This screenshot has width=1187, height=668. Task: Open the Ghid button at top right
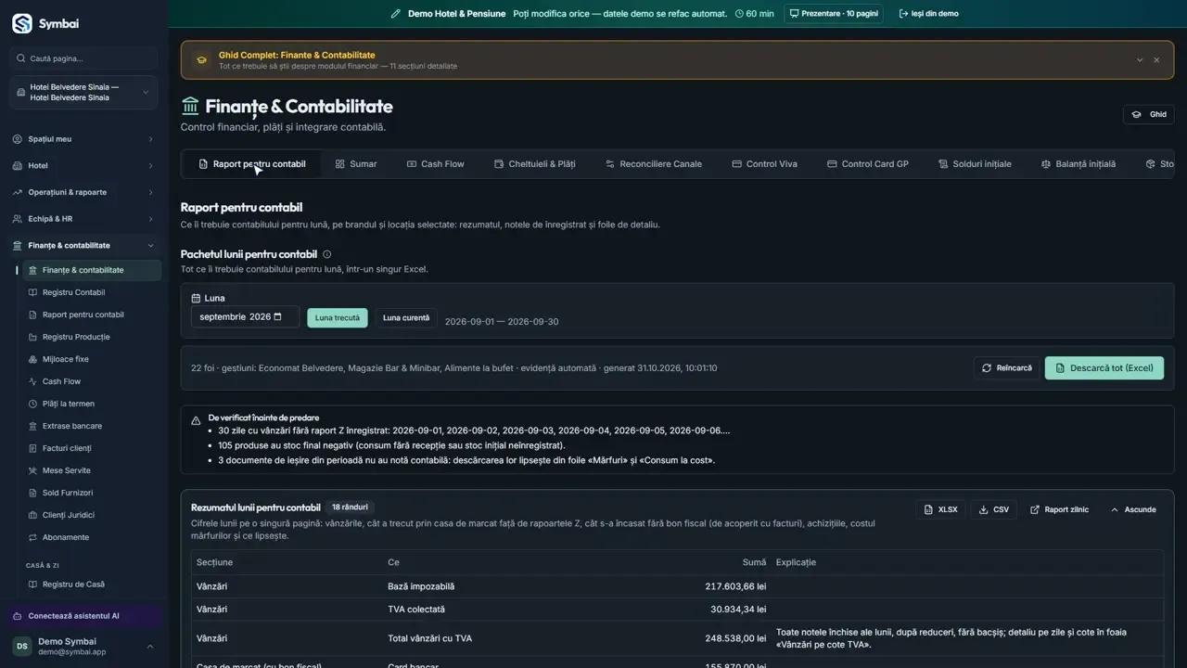coord(1148,114)
